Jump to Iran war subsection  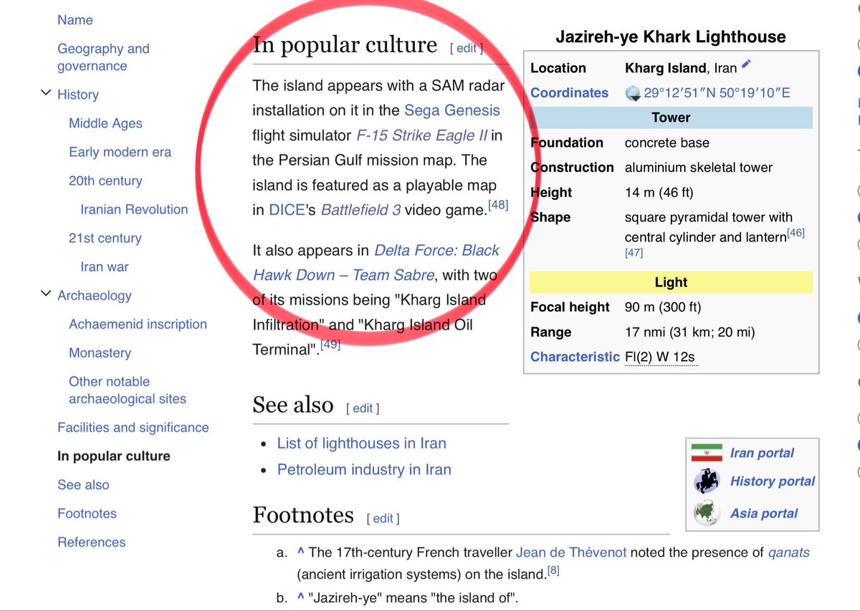[x=105, y=266]
